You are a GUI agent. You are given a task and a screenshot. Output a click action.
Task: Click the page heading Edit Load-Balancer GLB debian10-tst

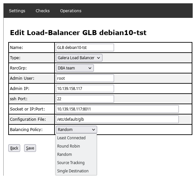point(78,33)
